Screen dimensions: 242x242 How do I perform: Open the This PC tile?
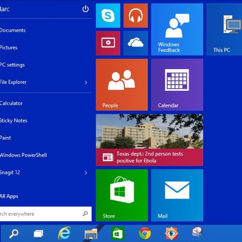coord(224,29)
